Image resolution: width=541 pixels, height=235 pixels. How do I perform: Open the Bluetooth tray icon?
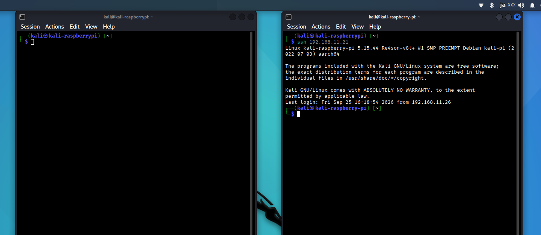(492, 5)
